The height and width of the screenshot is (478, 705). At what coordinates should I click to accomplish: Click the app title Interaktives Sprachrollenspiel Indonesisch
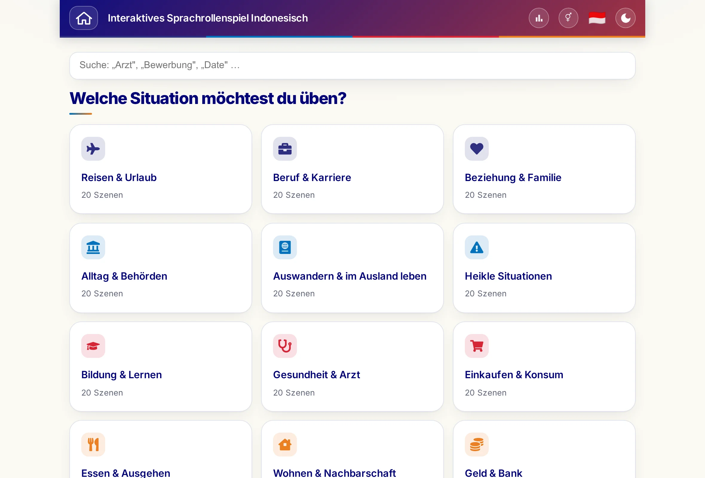208,18
